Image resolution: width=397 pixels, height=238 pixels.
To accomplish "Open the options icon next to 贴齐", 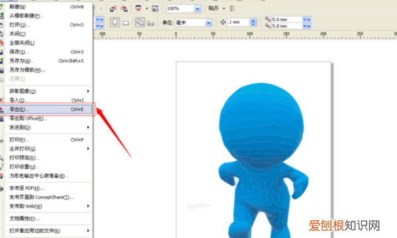I will pyautogui.click(x=232, y=9).
